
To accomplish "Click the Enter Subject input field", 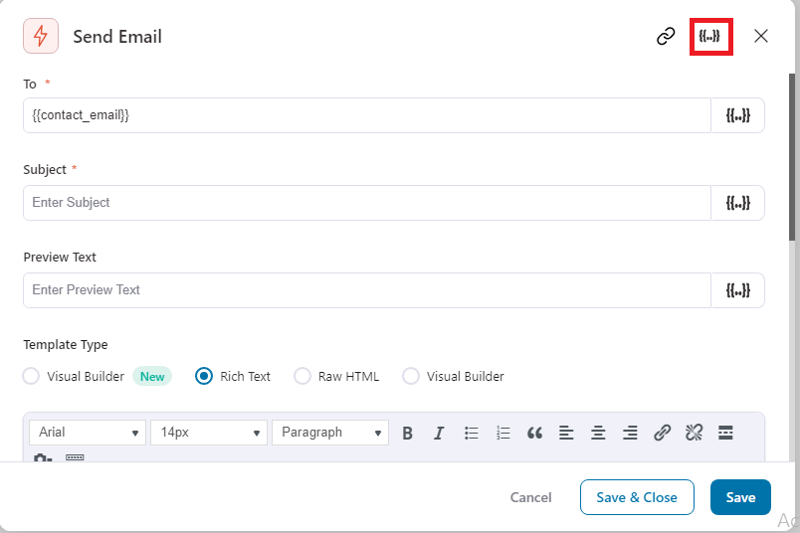I will [367, 203].
